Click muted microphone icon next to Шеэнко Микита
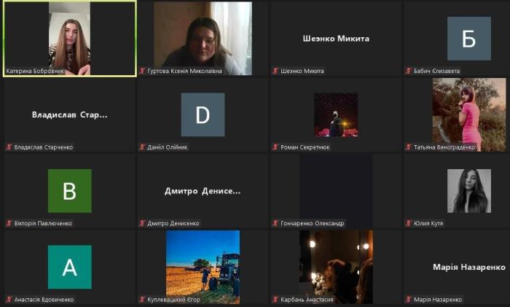 tap(275, 71)
